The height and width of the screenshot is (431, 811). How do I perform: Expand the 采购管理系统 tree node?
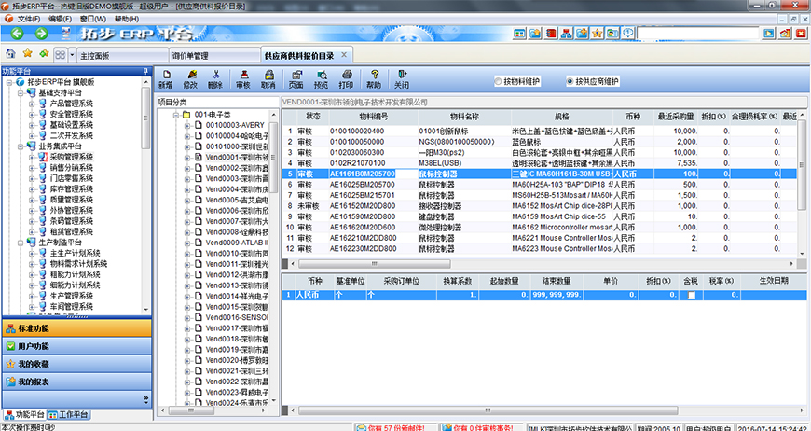[32, 157]
